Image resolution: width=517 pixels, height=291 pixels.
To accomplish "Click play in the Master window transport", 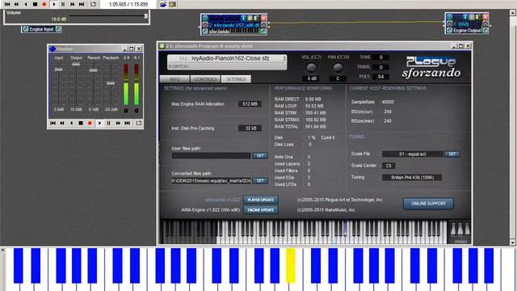I will 99,123.
